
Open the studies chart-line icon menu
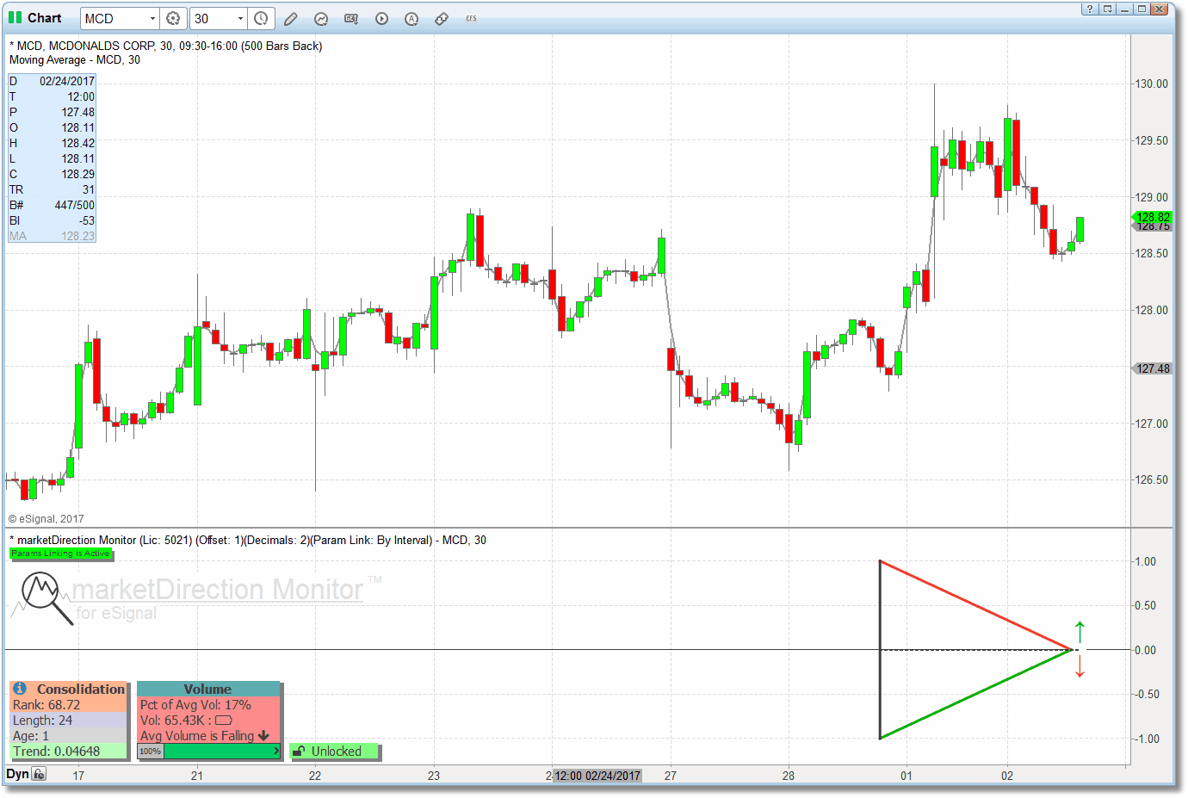click(321, 18)
